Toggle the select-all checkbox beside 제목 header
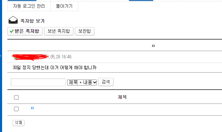222x132 pixels. 16,97
